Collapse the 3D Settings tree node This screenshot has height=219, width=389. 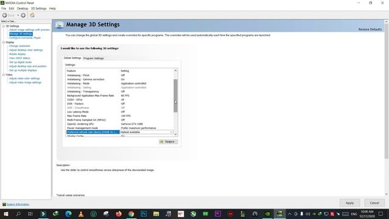click(x=4, y=26)
